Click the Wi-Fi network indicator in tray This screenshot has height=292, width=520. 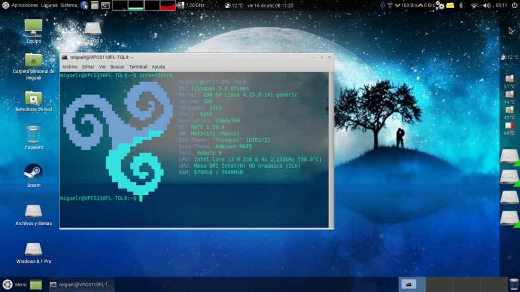(474, 5)
